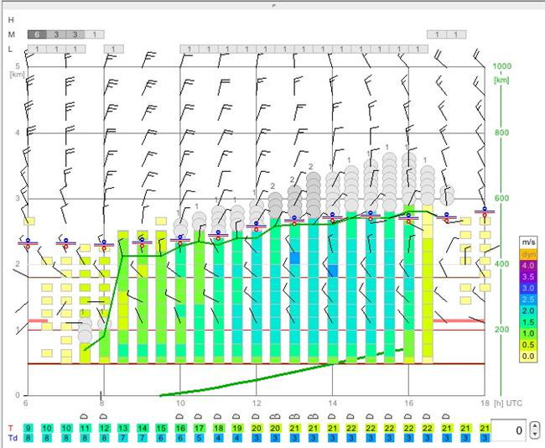Screen dimensions: 545x448
Task: Click the dew point cell showing 5 in Td row
Action: coord(199,438)
